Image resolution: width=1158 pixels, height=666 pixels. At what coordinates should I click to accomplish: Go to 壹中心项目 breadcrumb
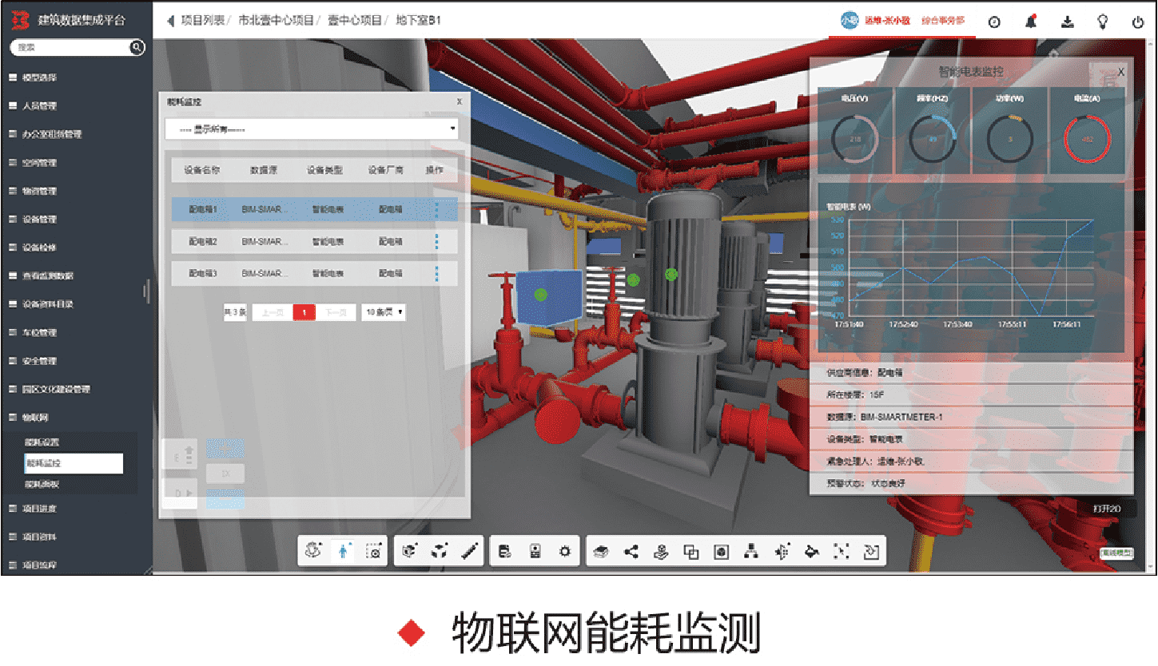click(x=355, y=21)
